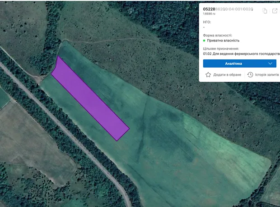Select the Додати в обране label

click(227, 75)
